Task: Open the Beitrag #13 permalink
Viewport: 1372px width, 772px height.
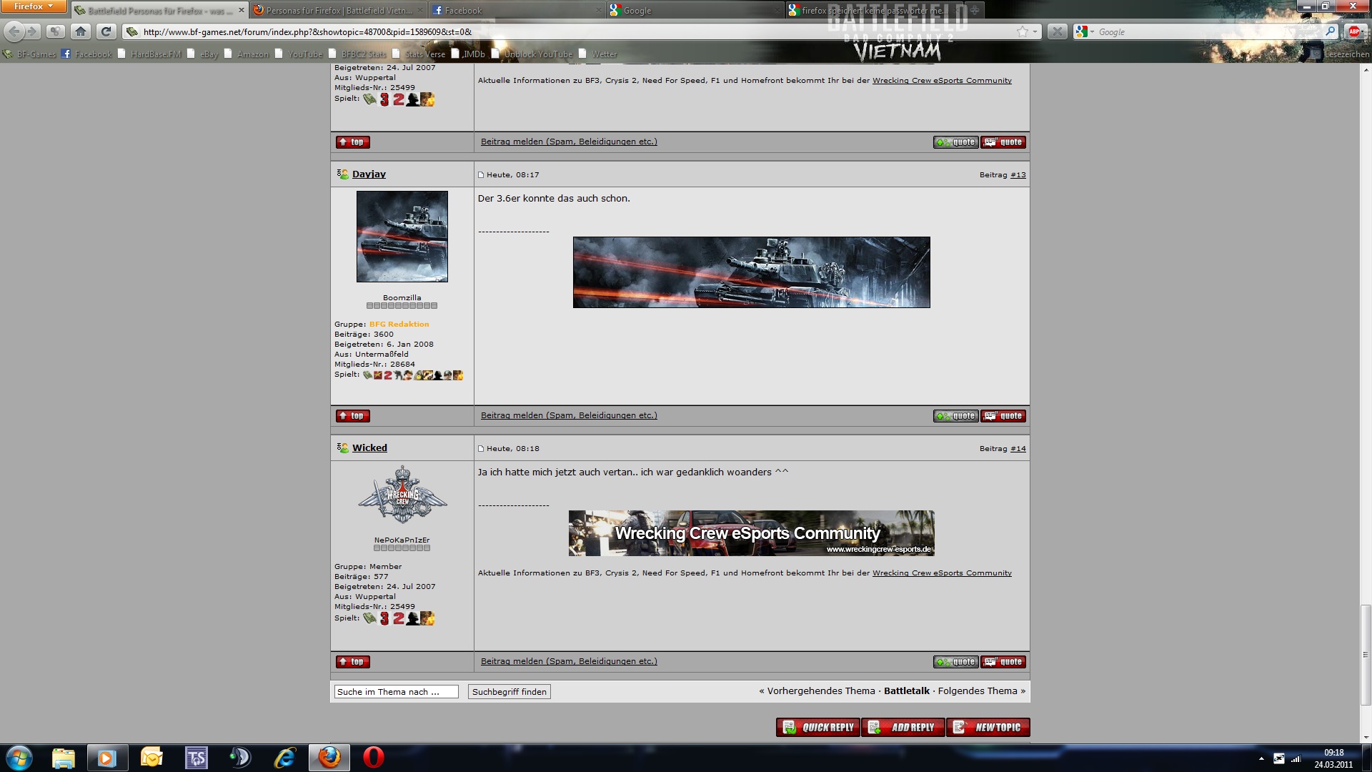Action: (1018, 174)
